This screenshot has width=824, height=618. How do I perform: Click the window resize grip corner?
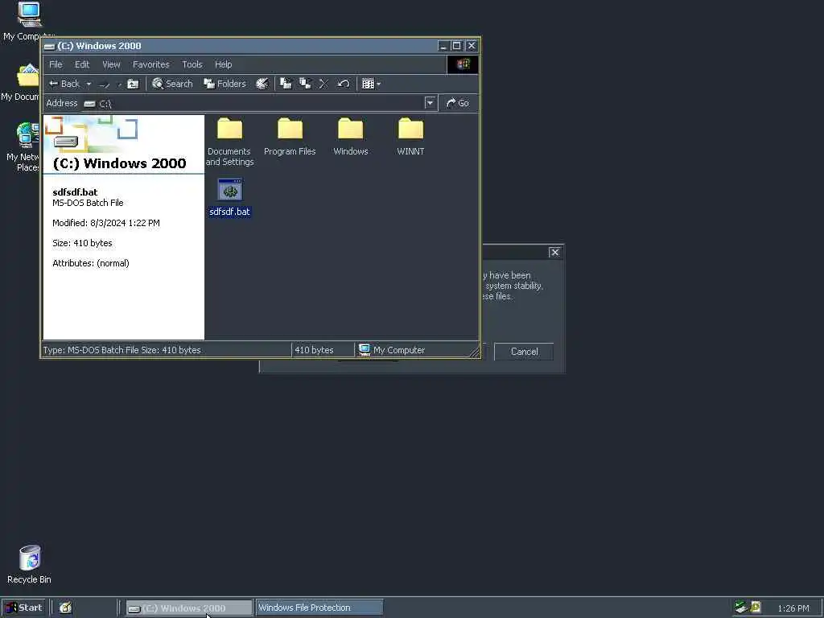(474, 352)
